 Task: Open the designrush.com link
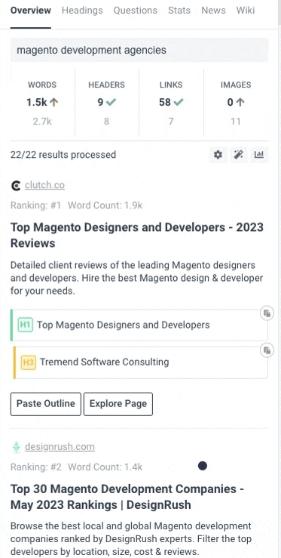tap(60, 447)
